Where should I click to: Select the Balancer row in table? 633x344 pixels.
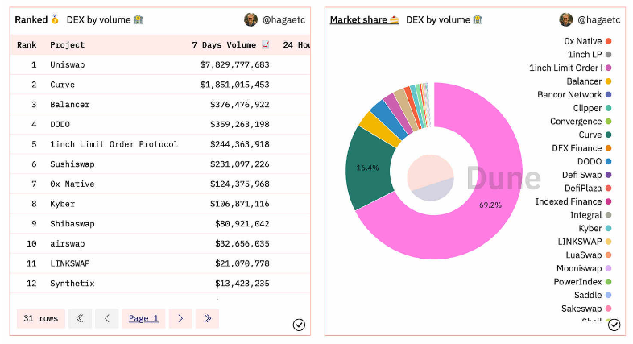click(x=160, y=104)
